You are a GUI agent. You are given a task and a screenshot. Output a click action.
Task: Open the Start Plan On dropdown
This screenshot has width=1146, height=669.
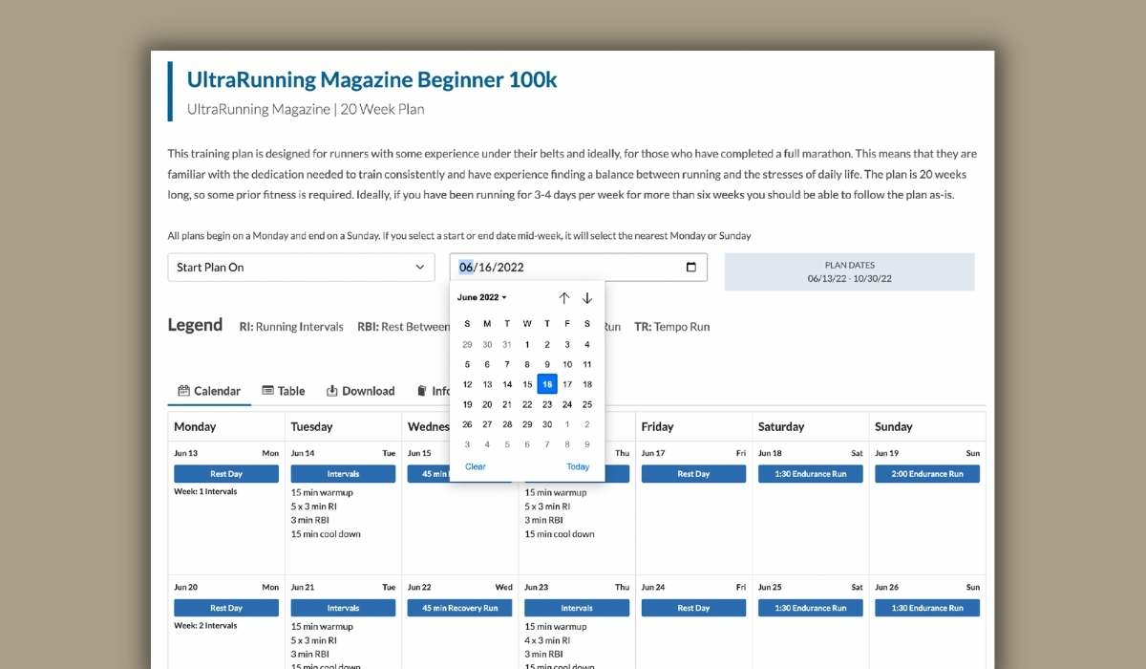[x=302, y=268]
